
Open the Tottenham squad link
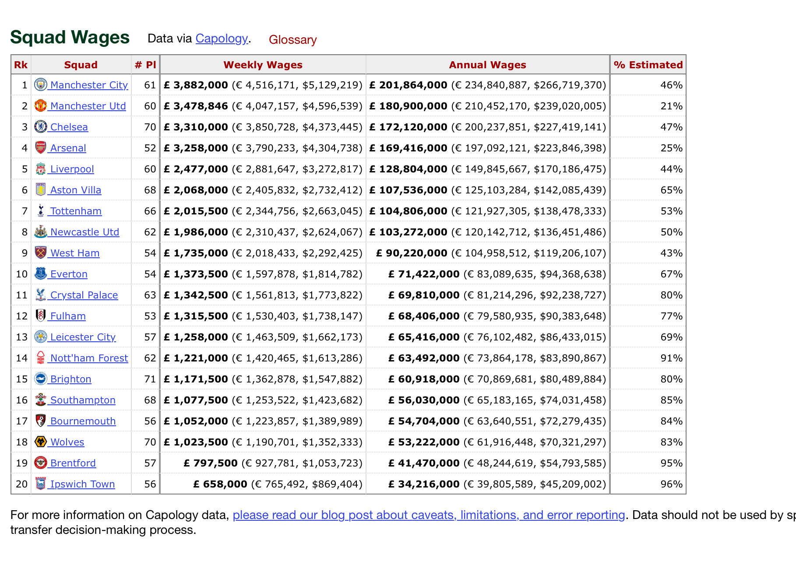tap(76, 211)
